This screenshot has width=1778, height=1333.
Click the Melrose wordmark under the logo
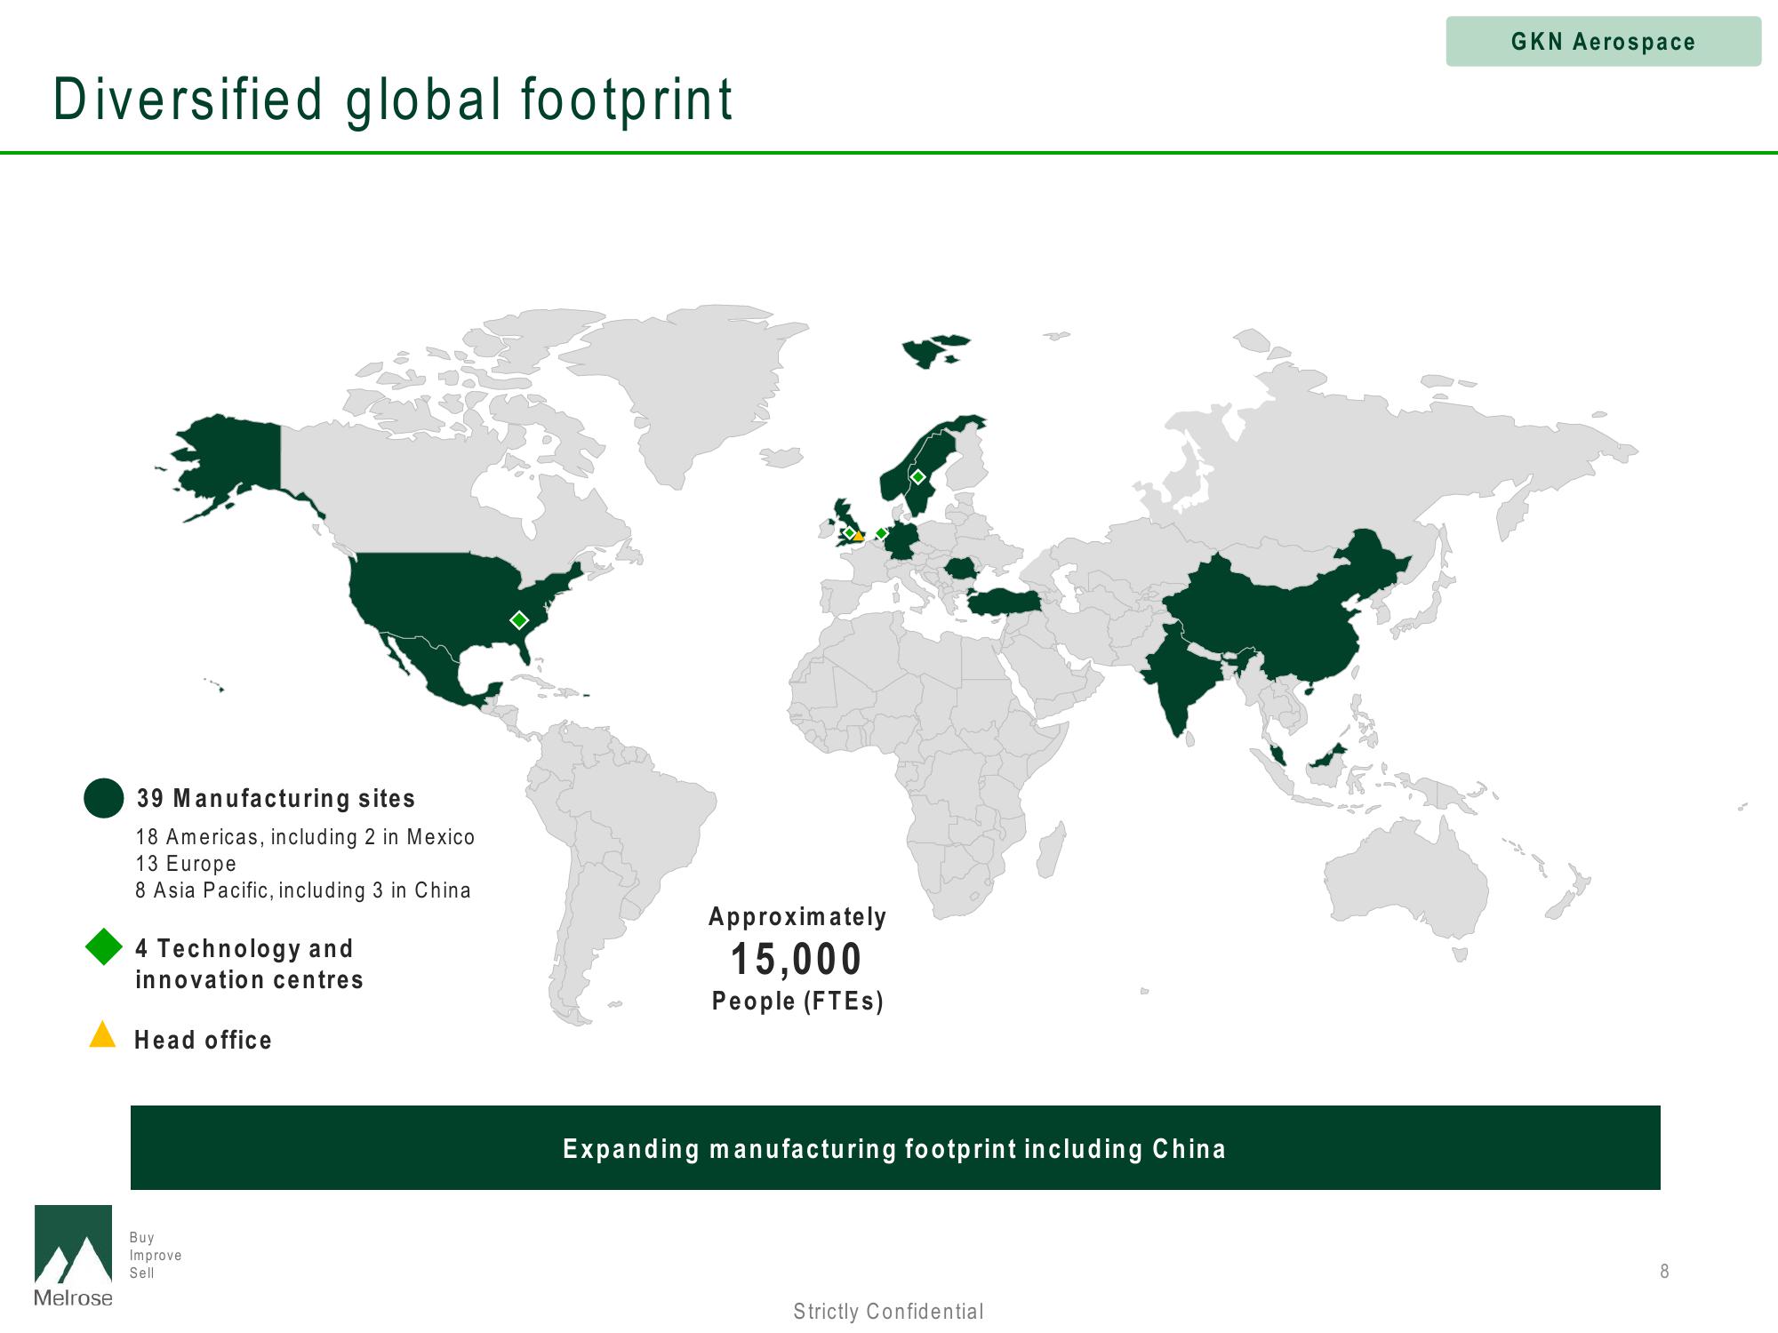click(x=73, y=1298)
